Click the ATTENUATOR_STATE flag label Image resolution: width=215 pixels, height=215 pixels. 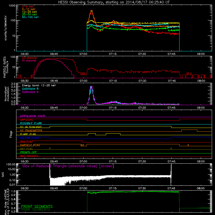click(x=33, y=116)
